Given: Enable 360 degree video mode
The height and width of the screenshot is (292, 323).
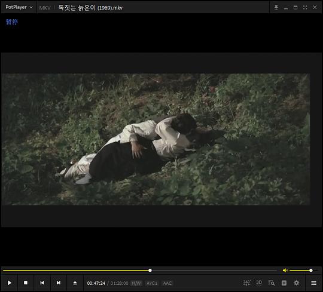Looking at the screenshot, I should tap(246, 283).
